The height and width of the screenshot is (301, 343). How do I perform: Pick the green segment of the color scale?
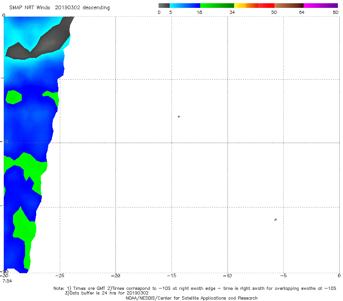(217, 6)
